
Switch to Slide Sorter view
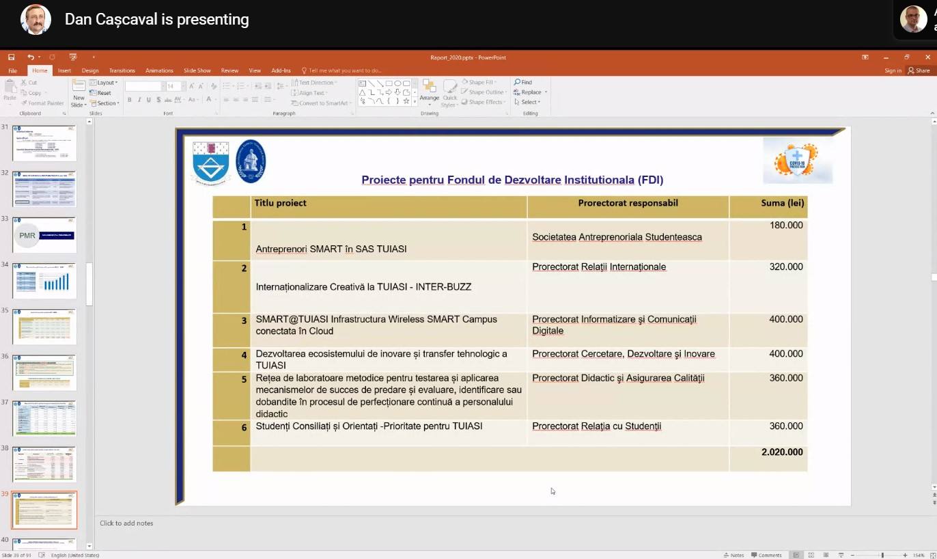point(811,555)
